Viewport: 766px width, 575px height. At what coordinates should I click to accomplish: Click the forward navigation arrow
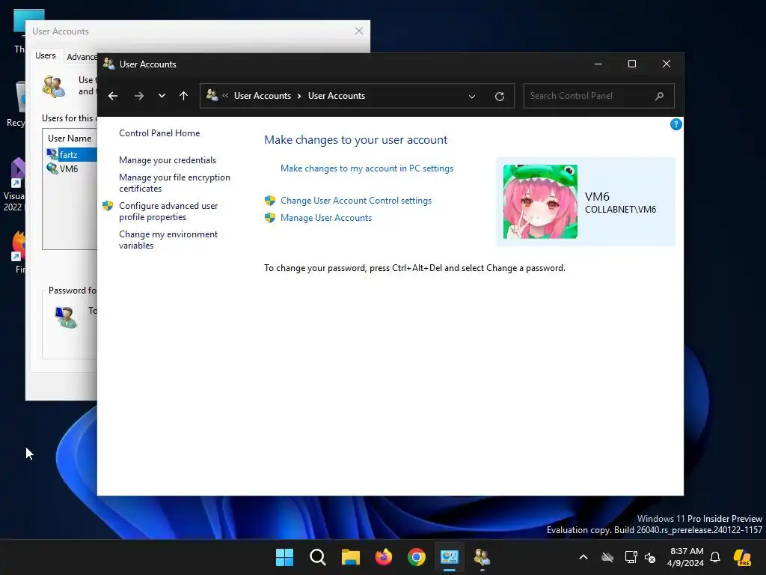138,96
